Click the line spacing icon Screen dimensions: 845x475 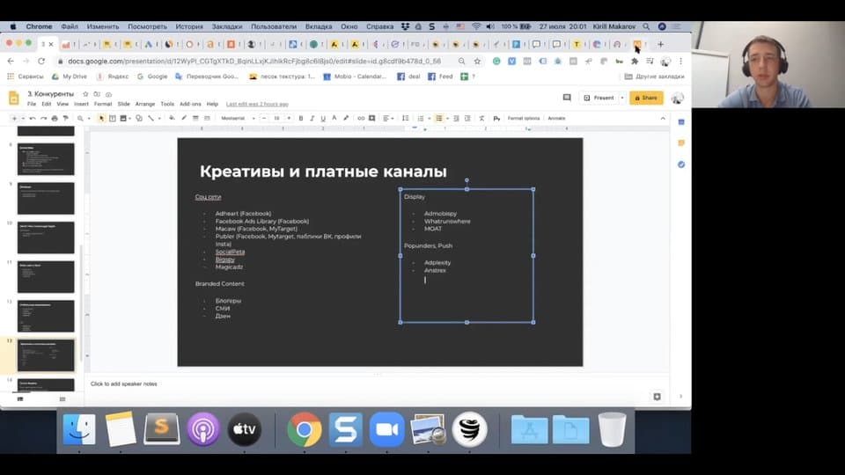click(x=405, y=119)
